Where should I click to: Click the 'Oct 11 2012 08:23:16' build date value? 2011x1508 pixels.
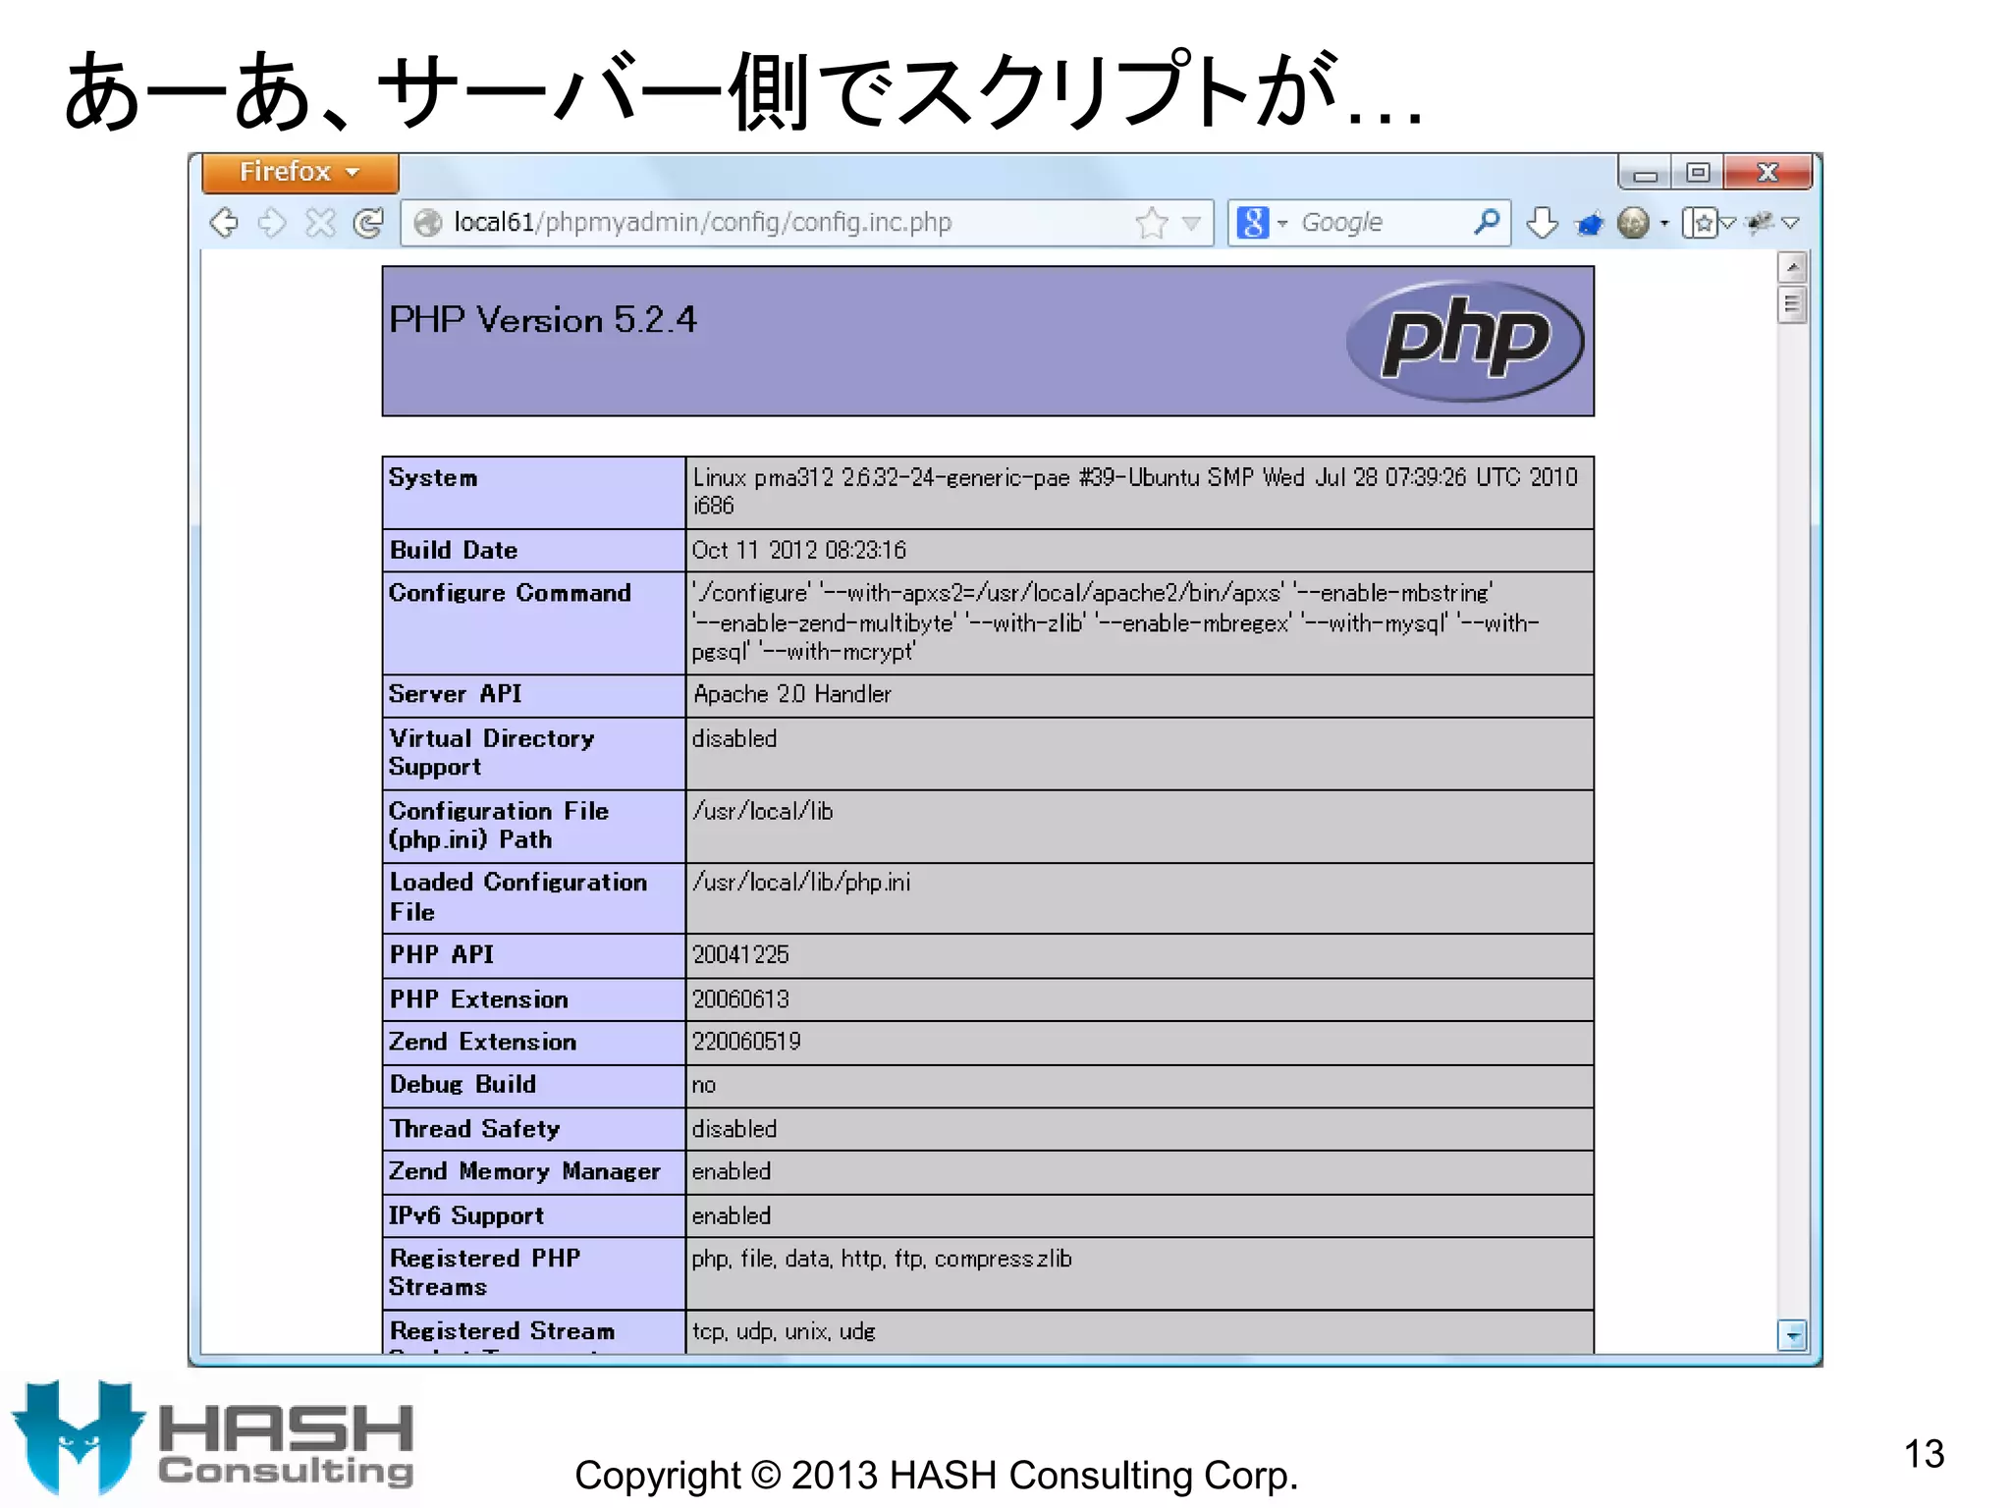pyautogui.click(x=798, y=550)
